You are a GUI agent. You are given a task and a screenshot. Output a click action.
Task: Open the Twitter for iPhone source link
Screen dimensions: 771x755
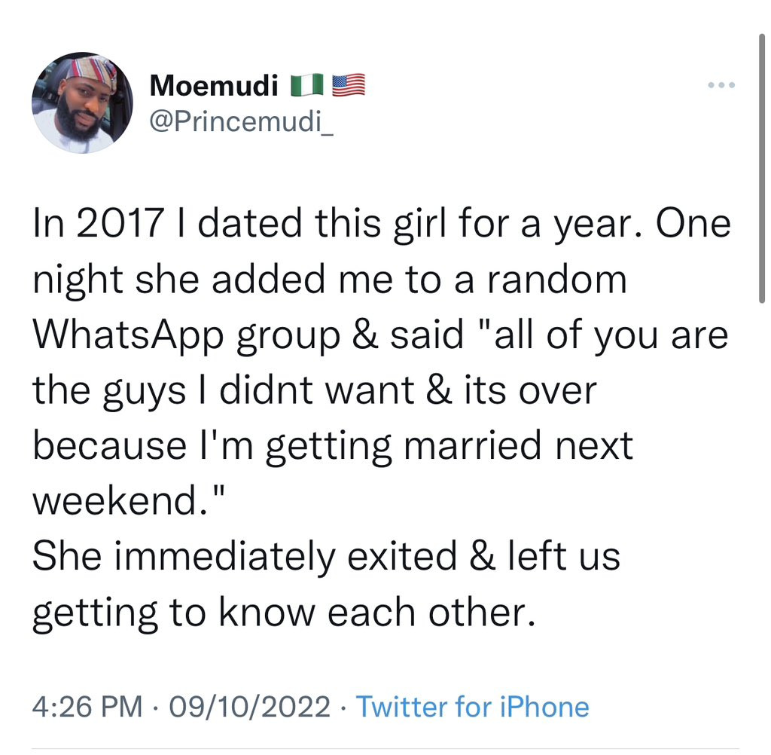[472, 707]
